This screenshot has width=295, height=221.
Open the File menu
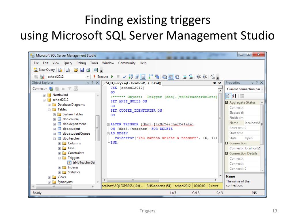pyautogui.click(x=36, y=63)
